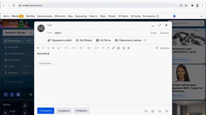The image size is (206, 115).
Task: Open Все проекты grid menu
Action: point(151,16)
